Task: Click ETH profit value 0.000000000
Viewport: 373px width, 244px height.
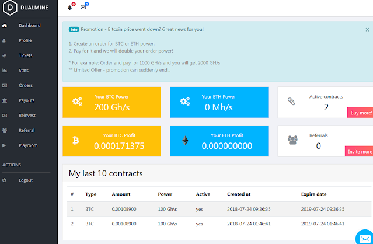Action: (226, 146)
